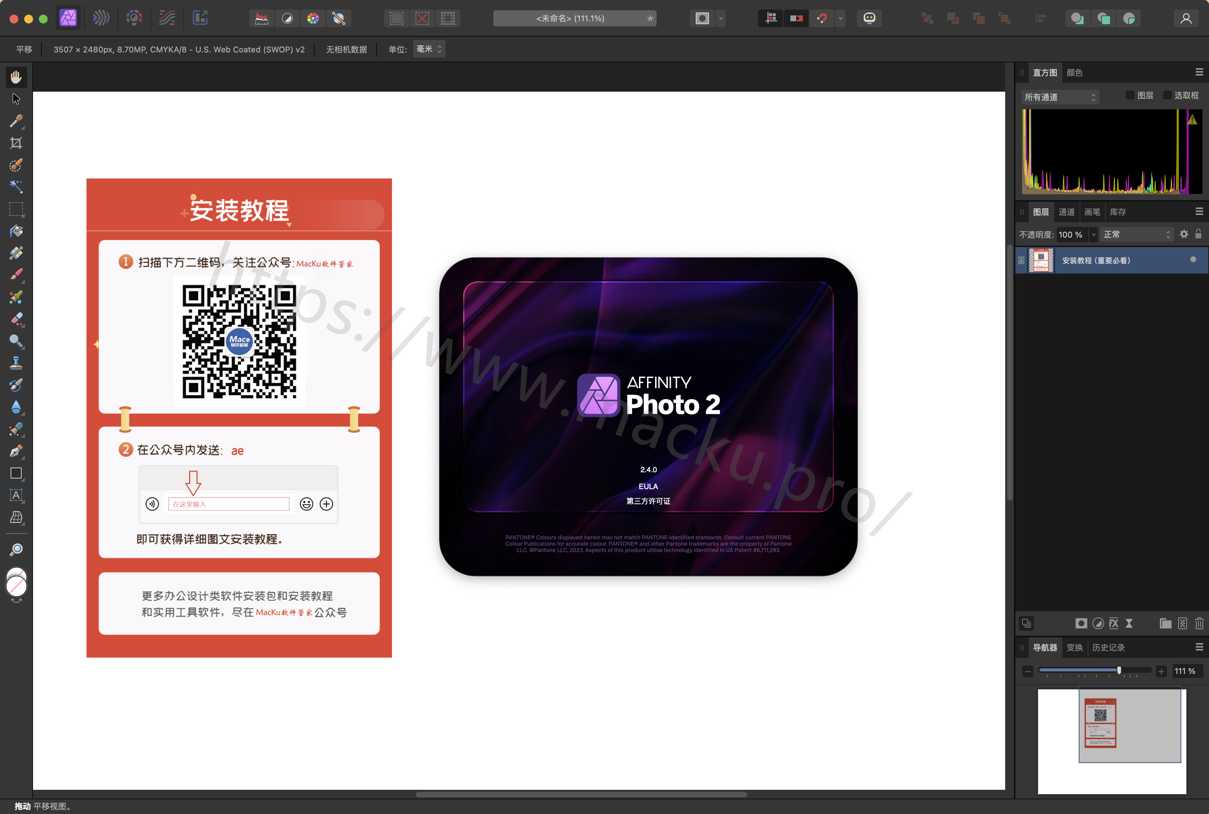The image size is (1209, 814).
Task: Switch to the 变换 tab
Action: click(1074, 648)
